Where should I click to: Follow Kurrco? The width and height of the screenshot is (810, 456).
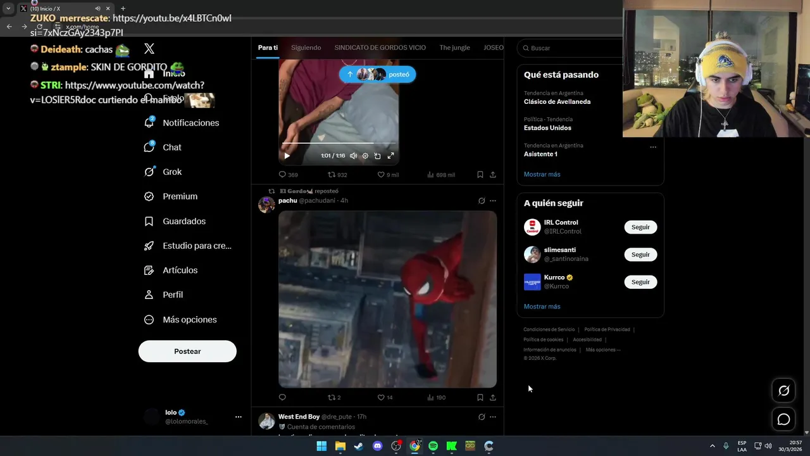point(640,282)
